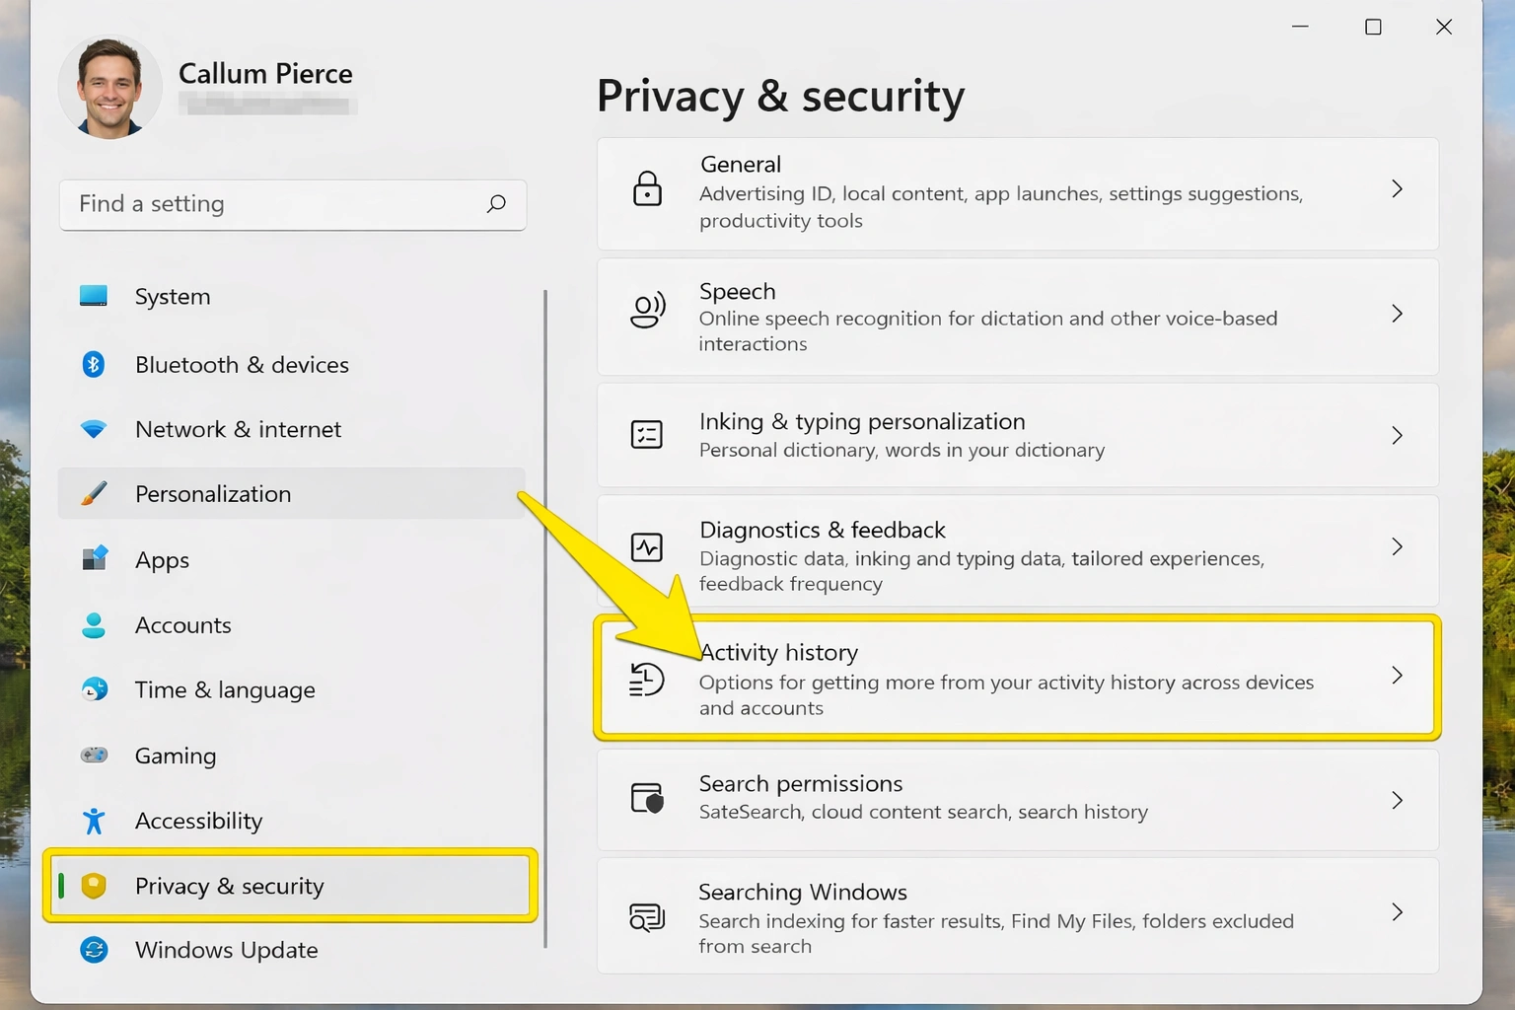
Task: Open Activity history options
Action: pyautogui.click(x=1016, y=679)
